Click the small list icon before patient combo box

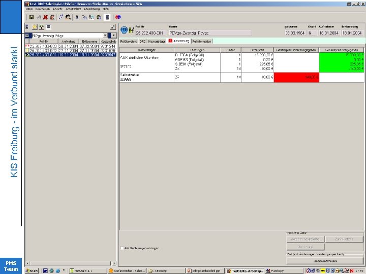tap(27, 36)
